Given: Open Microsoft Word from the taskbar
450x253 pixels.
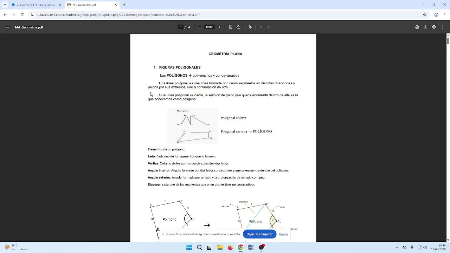Looking at the screenshot, I should (251, 247).
